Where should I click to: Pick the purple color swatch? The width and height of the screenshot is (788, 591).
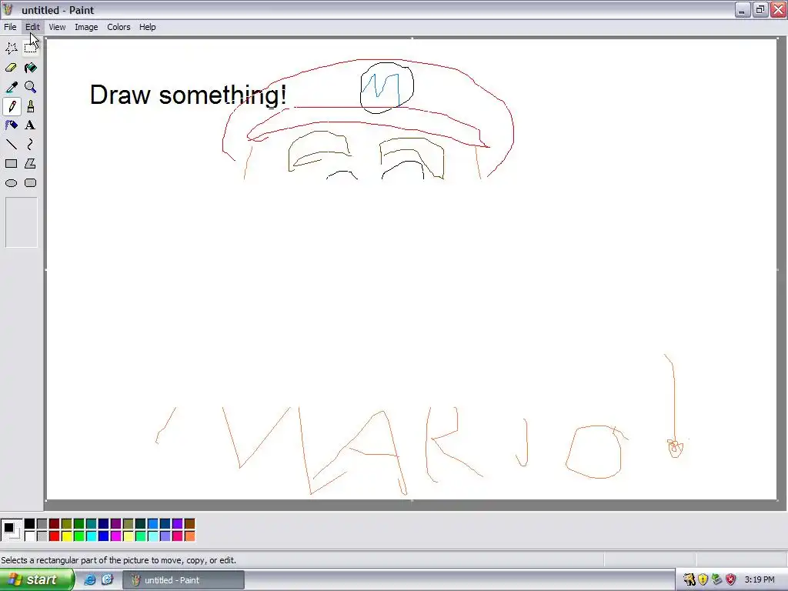click(x=116, y=524)
